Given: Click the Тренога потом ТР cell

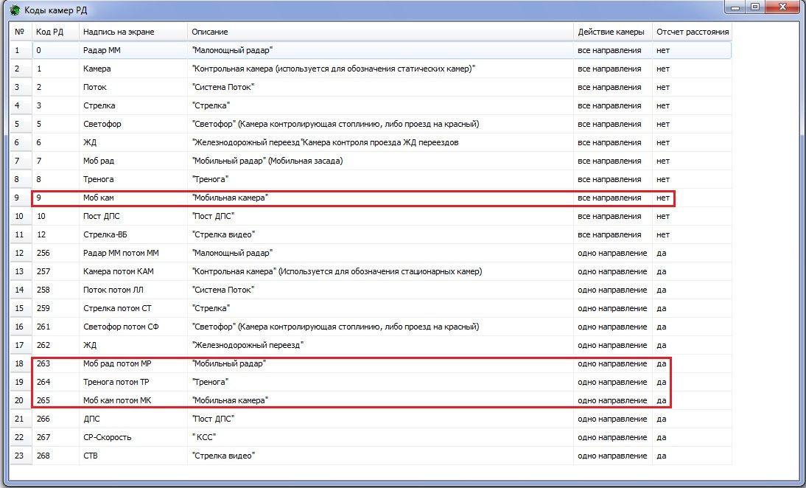Looking at the screenshot, I should [133, 382].
